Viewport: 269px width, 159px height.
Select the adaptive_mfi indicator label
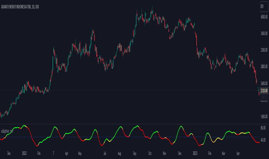click(7, 131)
